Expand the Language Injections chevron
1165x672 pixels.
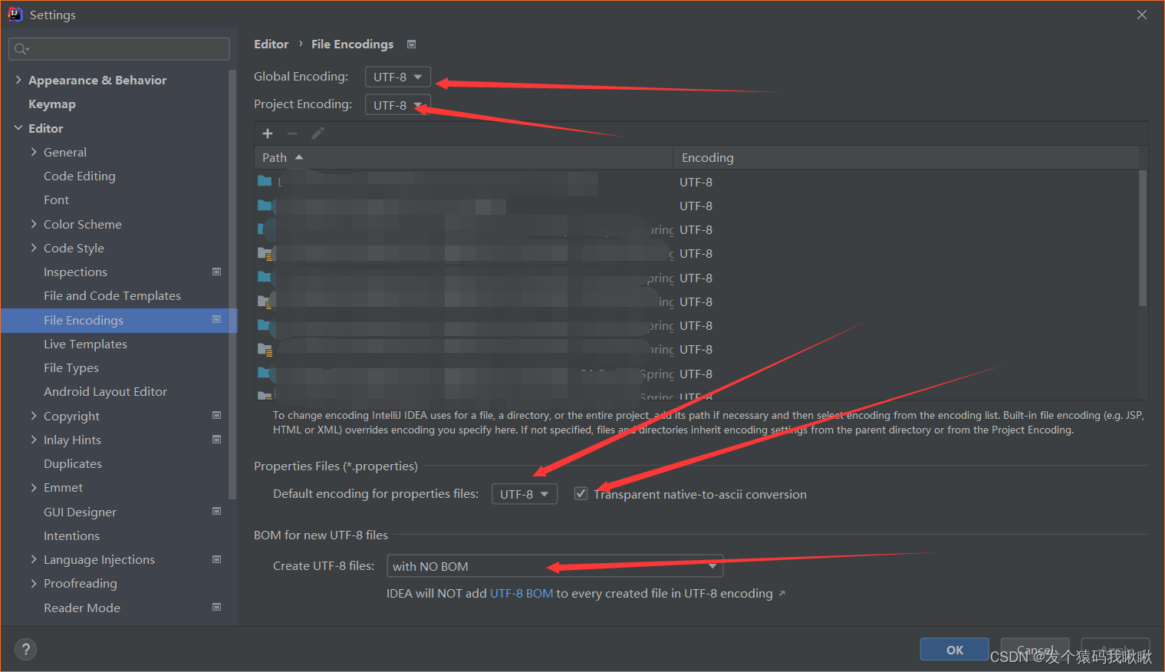point(34,559)
